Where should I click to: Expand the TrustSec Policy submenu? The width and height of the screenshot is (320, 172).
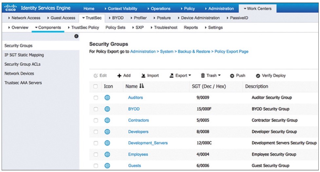pos(84,27)
